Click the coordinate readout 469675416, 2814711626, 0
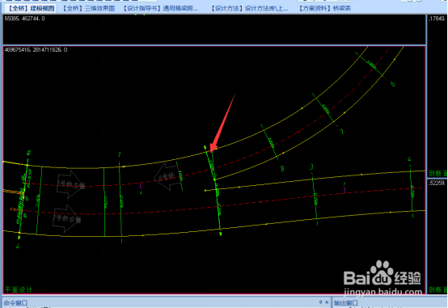The width and height of the screenshot is (448, 308). click(x=36, y=49)
